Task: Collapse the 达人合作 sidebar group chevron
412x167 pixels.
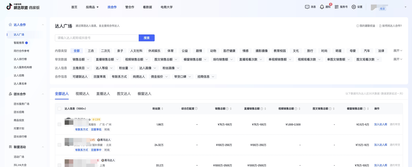Action: coord(43,25)
